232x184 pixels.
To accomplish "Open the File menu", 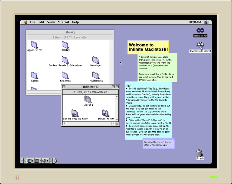I will coord(32,22).
